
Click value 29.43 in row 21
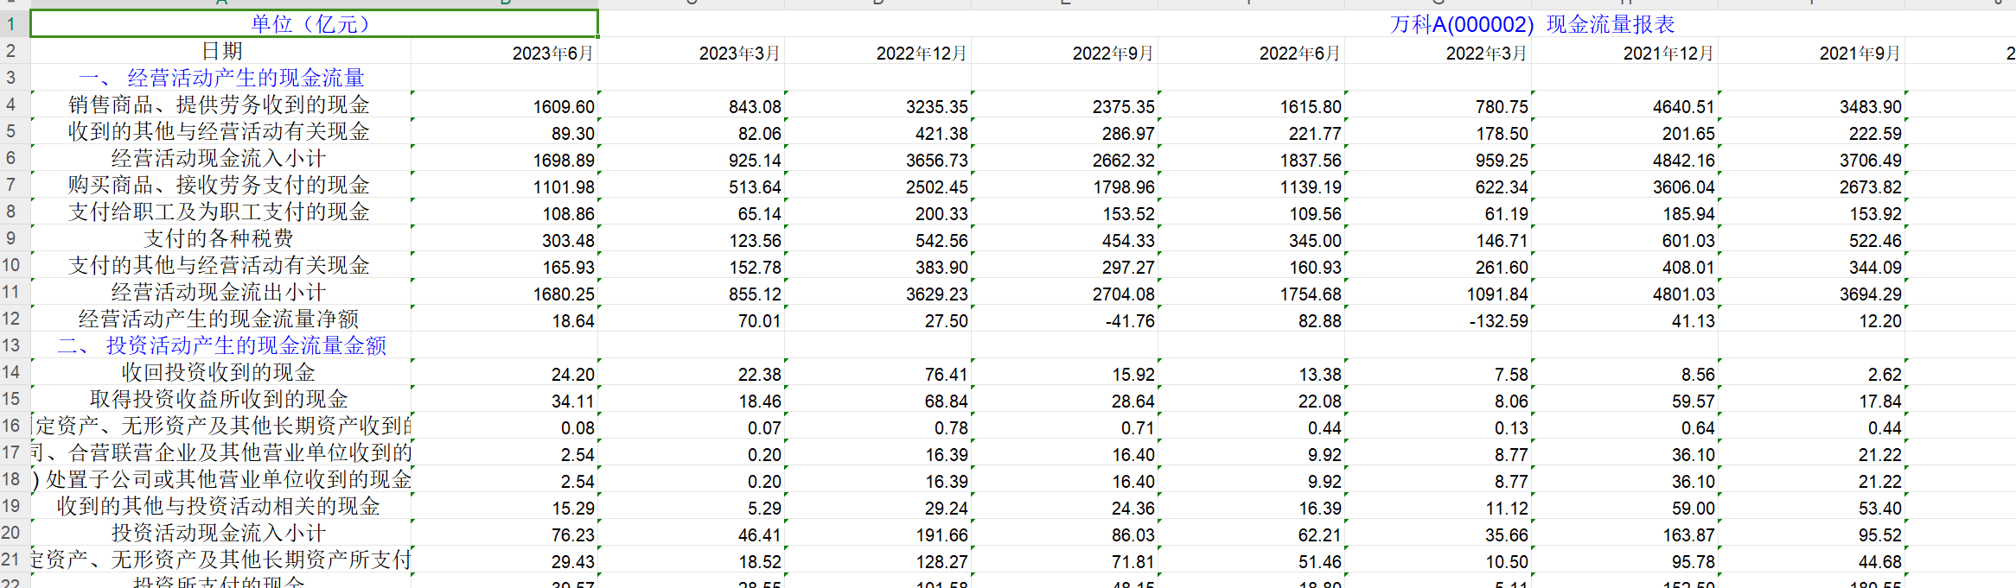[x=573, y=562]
